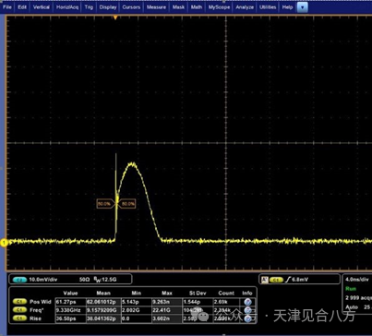Open the info icon for Pos Wid row
The image size is (372, 336).
tap(247, 302)
